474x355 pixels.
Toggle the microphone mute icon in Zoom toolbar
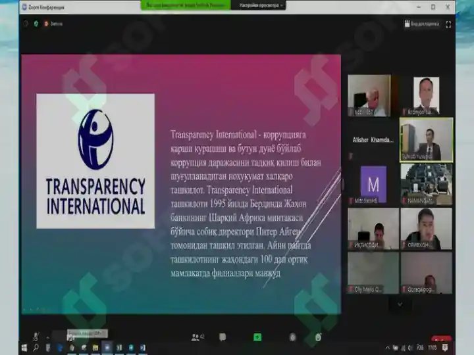point(36,337)
